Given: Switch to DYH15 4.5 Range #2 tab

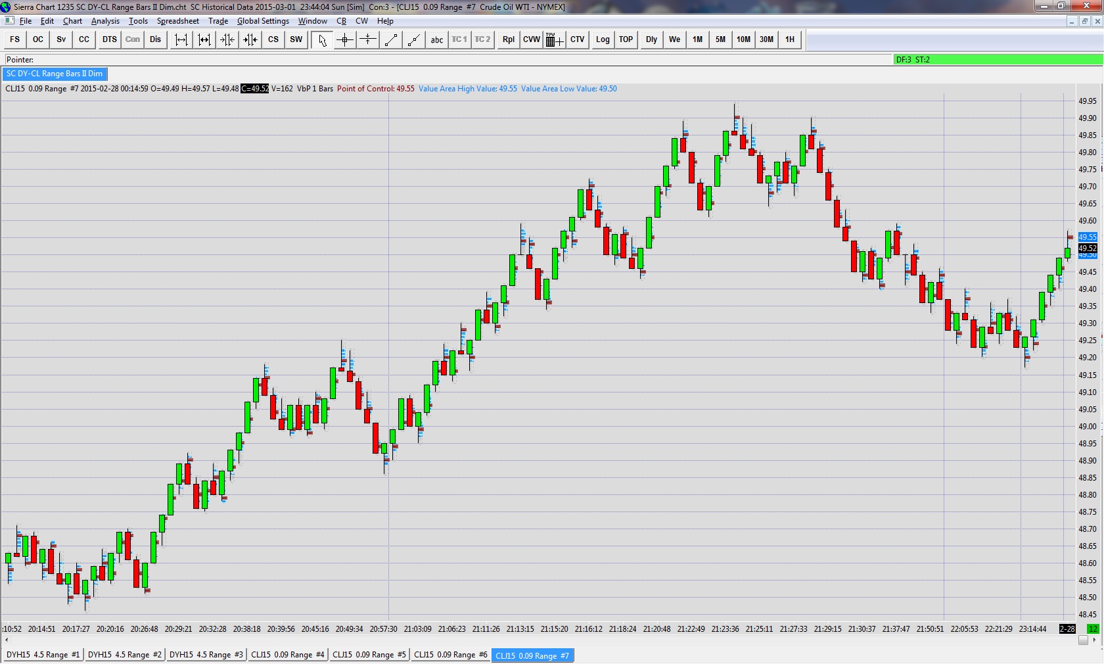Looking at the screenshot, I should pyautogui.click(x=124, y=655).
